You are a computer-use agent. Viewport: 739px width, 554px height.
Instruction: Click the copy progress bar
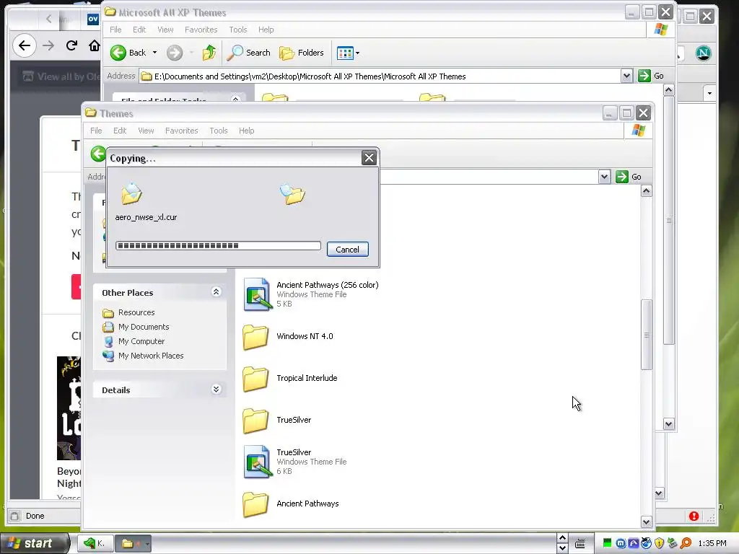pos(218,245)
